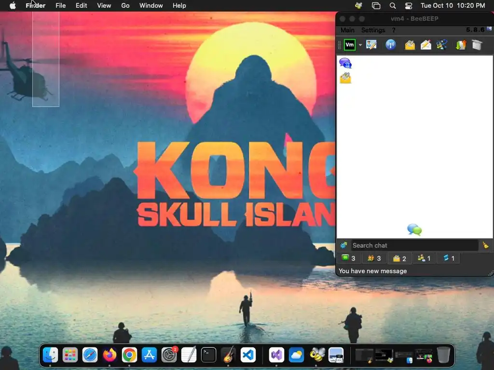Open blue Visual Studio Code in Dock
494x370 pixels.
tap(248, 355)
